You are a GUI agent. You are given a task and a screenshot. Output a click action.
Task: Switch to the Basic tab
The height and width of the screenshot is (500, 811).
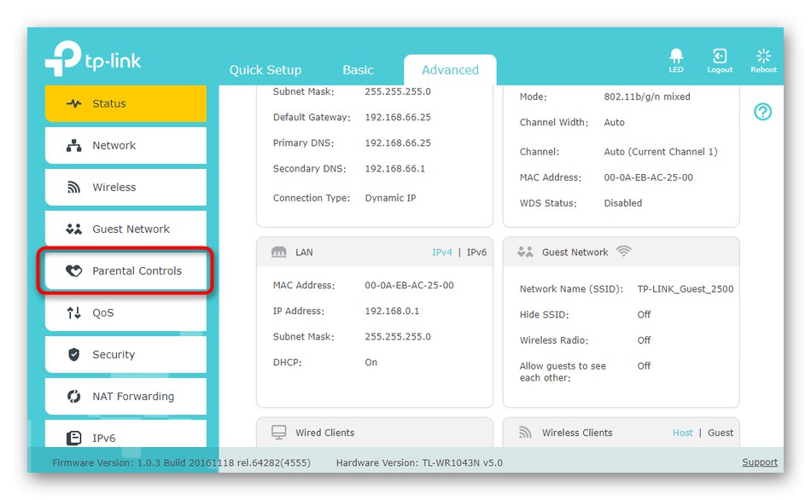tap(358, 70)
